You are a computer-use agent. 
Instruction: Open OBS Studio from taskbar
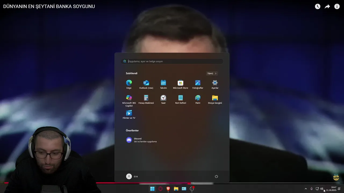click(192, 189)
